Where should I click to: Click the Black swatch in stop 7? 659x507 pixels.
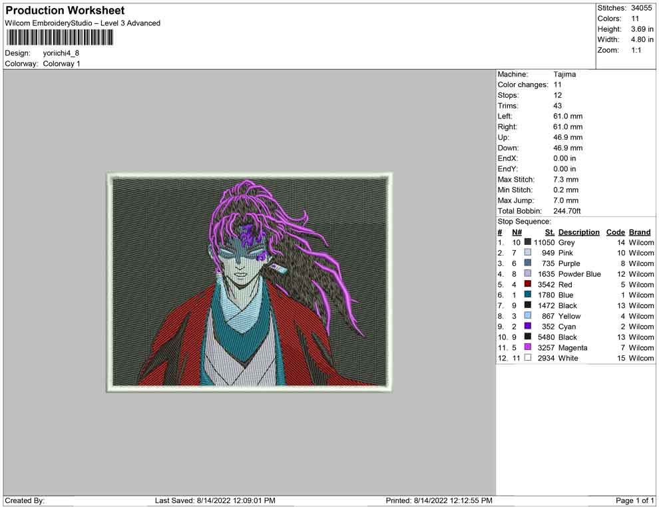[527, 305]
